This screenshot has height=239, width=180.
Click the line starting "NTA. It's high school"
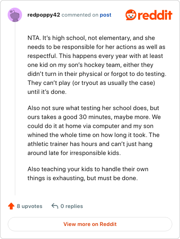91,38
